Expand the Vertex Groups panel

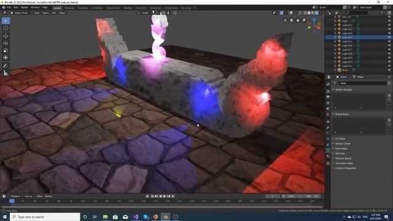point(343,90)
